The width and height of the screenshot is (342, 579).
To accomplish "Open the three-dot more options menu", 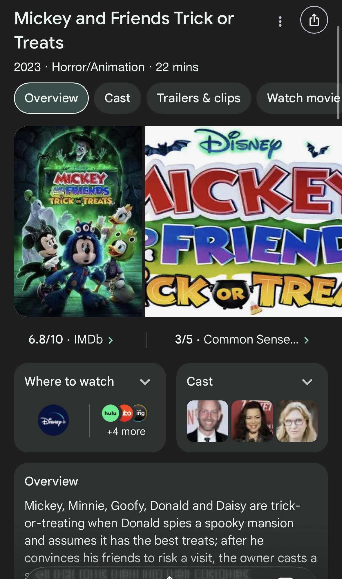I will 280,21.
